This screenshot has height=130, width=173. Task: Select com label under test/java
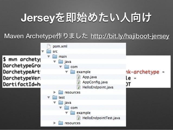coord(74,108)
